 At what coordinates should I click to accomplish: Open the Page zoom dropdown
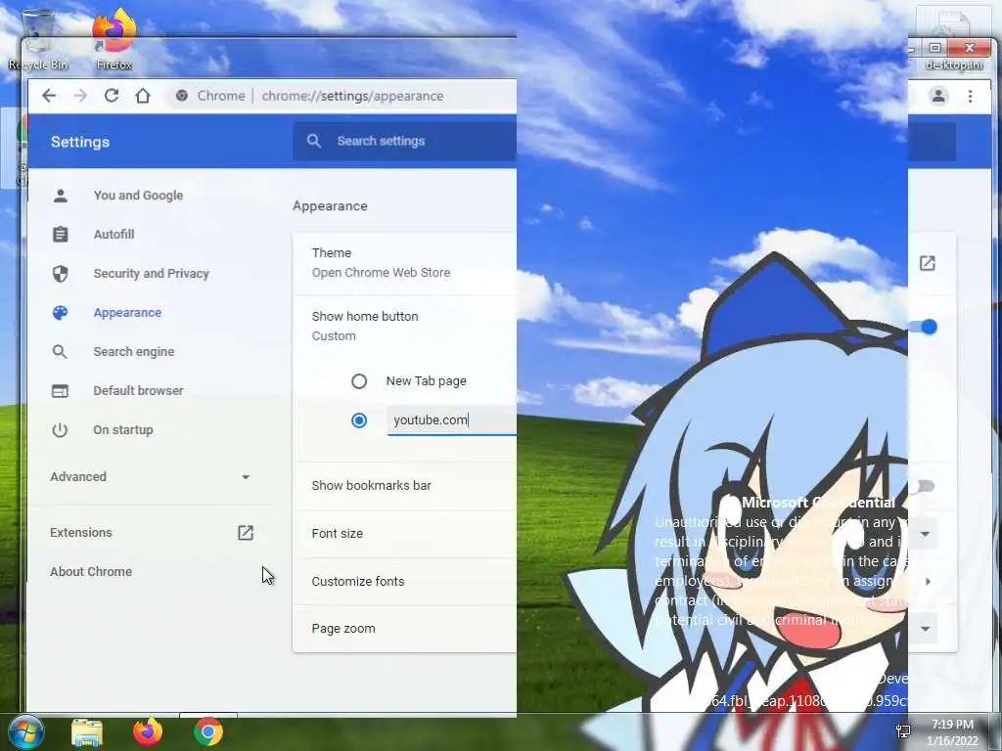coord(925,629)
